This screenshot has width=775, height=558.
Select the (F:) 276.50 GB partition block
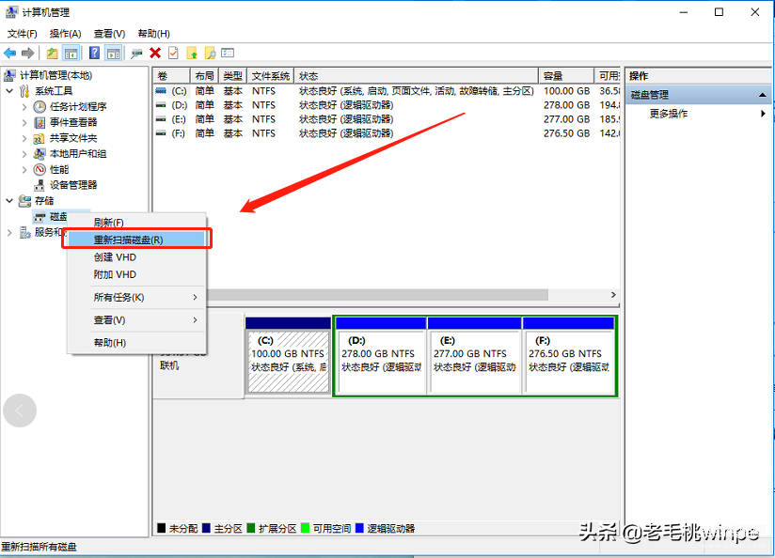pos(569,356)
